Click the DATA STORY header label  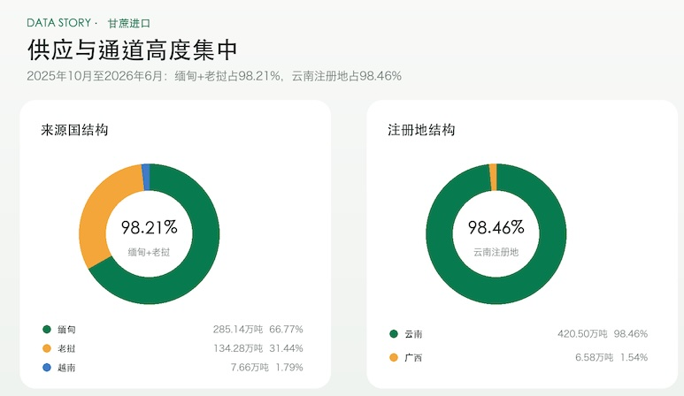(x=59, y=23)
